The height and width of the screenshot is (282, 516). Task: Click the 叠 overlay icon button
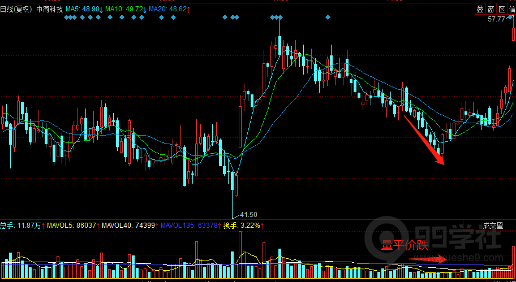(x=480, y=9)
